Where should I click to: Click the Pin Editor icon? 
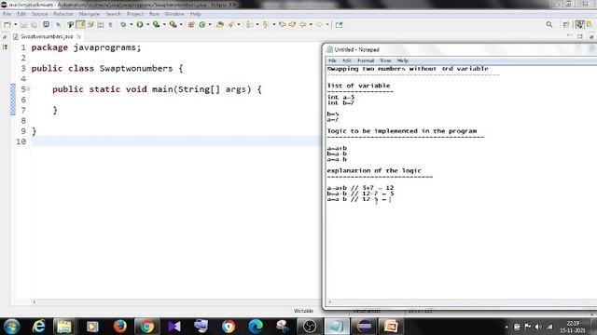pos(339,25)
